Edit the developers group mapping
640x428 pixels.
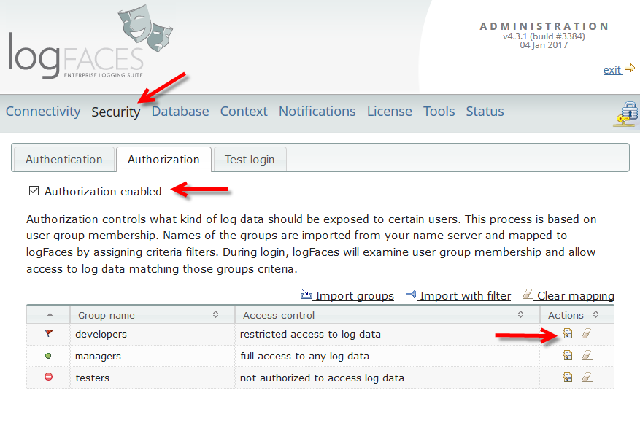[x=567, y=333]
